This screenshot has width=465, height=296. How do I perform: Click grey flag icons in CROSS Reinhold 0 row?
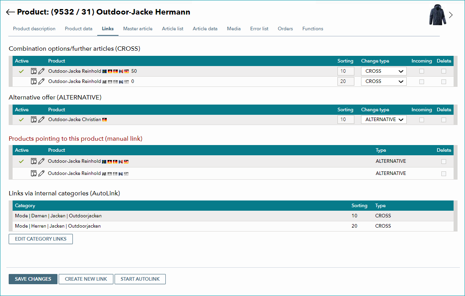(x=116, y=82)
